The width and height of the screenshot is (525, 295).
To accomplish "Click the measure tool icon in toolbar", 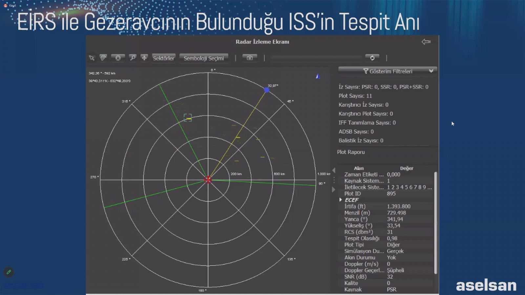I will coord(103,58).
